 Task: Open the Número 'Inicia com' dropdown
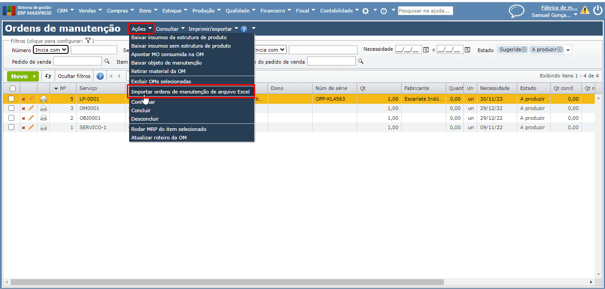point(51,50)
